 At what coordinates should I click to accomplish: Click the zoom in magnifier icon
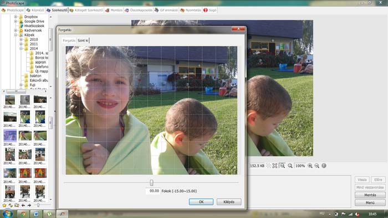pyautogui.click(x=310, y=166)
